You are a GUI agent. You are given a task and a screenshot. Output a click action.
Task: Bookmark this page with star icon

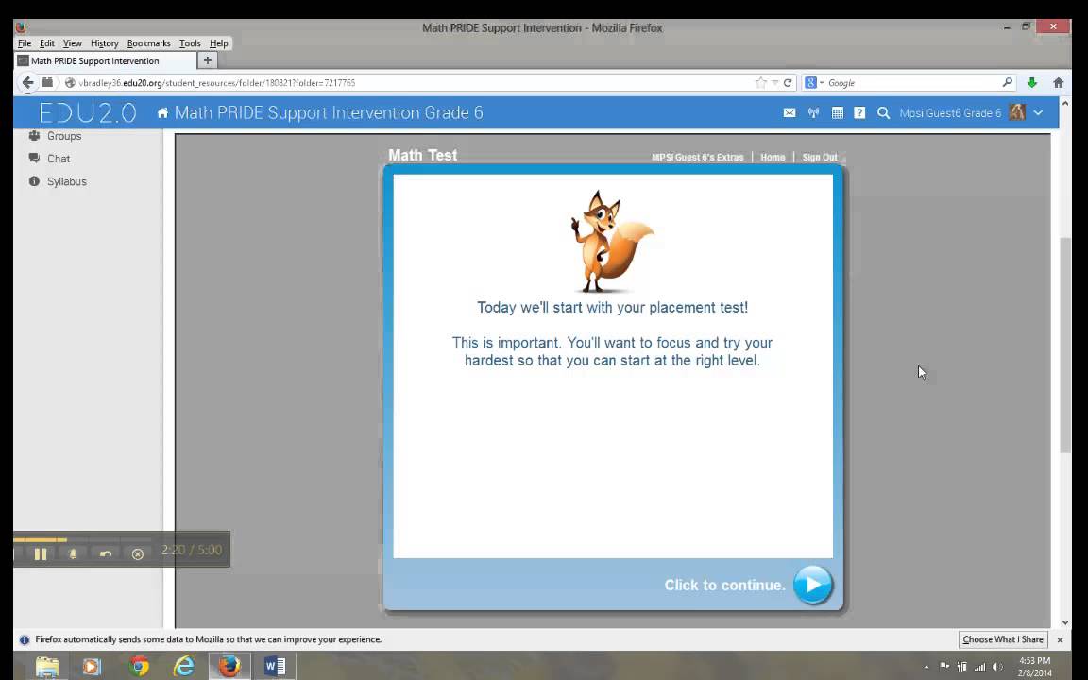click(760, 82)
